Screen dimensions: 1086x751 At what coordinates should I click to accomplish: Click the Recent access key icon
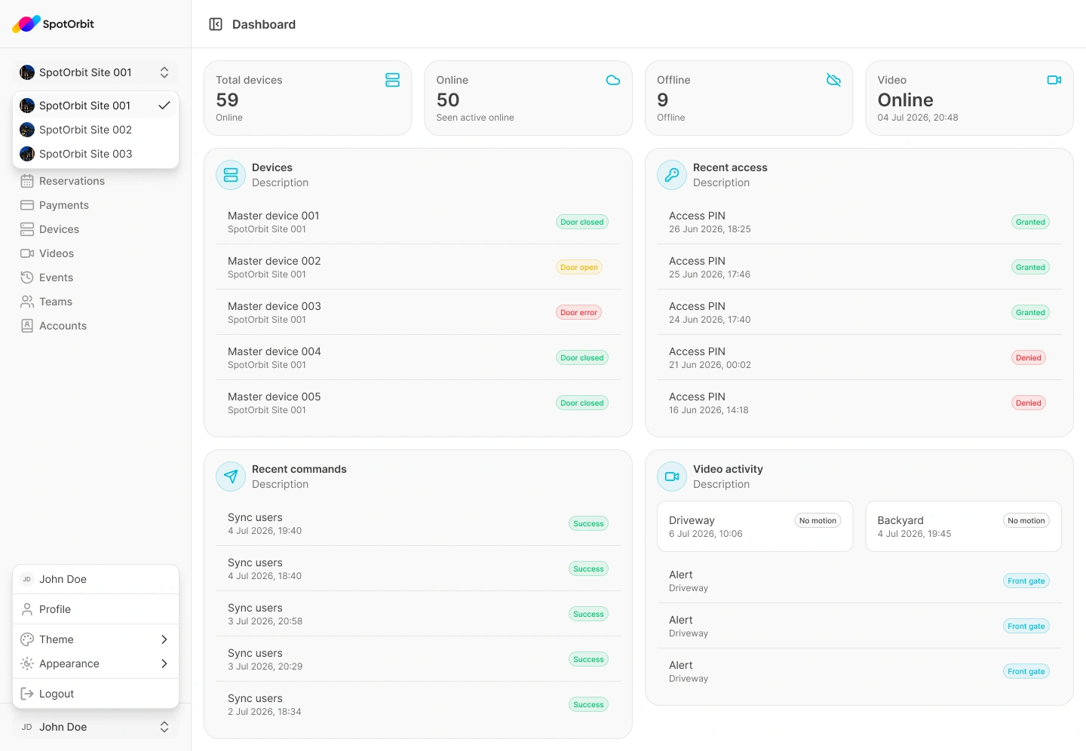coord(672,175)
